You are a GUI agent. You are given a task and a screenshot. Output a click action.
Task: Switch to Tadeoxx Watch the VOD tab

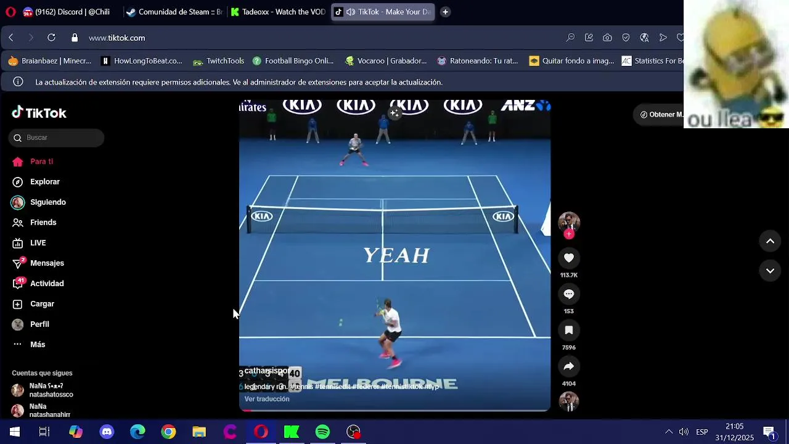pyautogui.click(x=278, y=12)
